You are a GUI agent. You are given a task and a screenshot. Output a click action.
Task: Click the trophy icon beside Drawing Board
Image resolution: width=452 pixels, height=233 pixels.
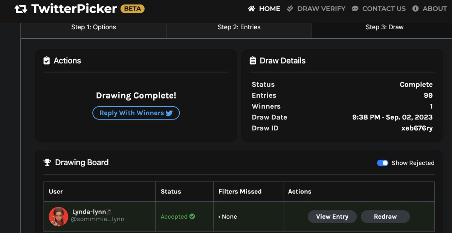[47, 162]
